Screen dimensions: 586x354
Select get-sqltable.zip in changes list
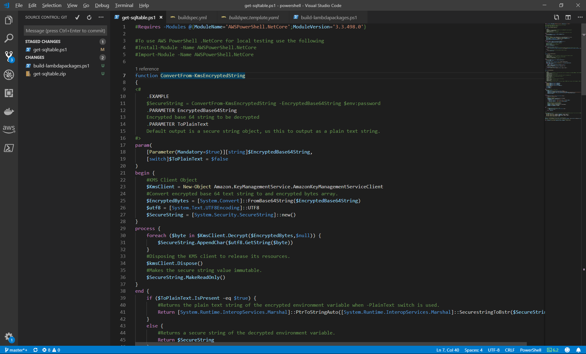click(49, 74)
